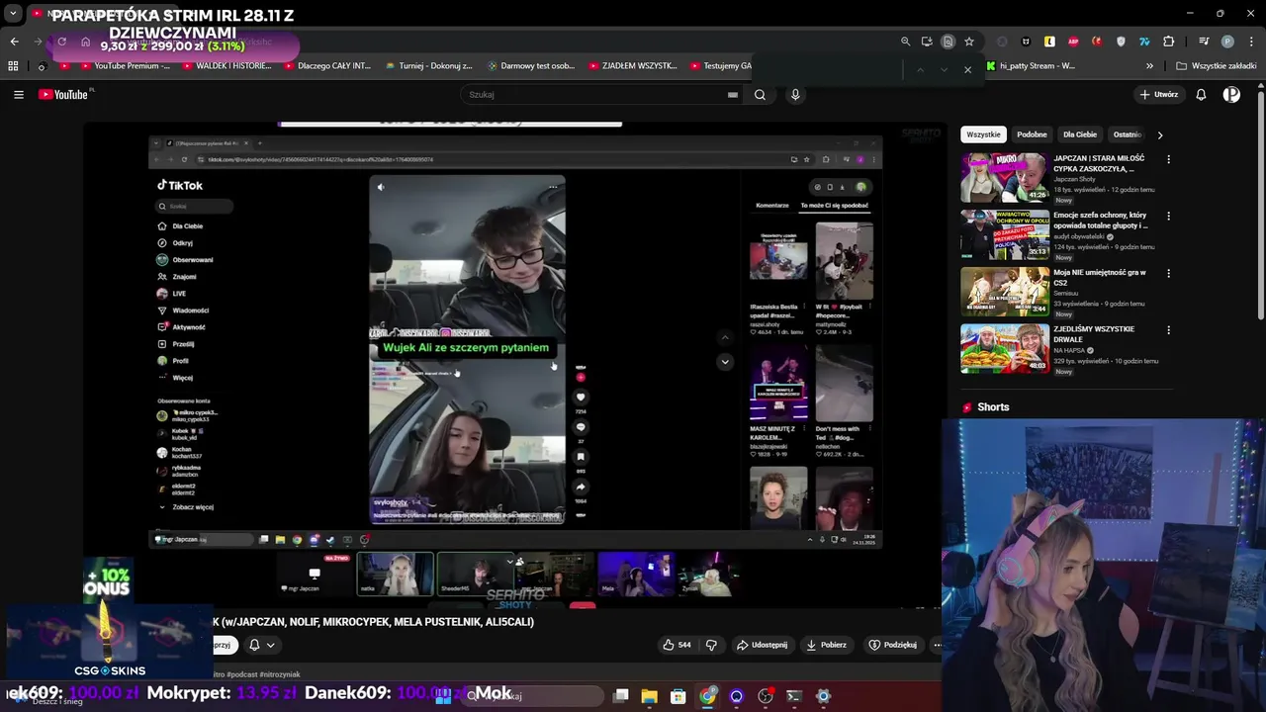The image size is (1266, 712).
Task: Reload the page with the refresh icon
Action: pos(61,42)
